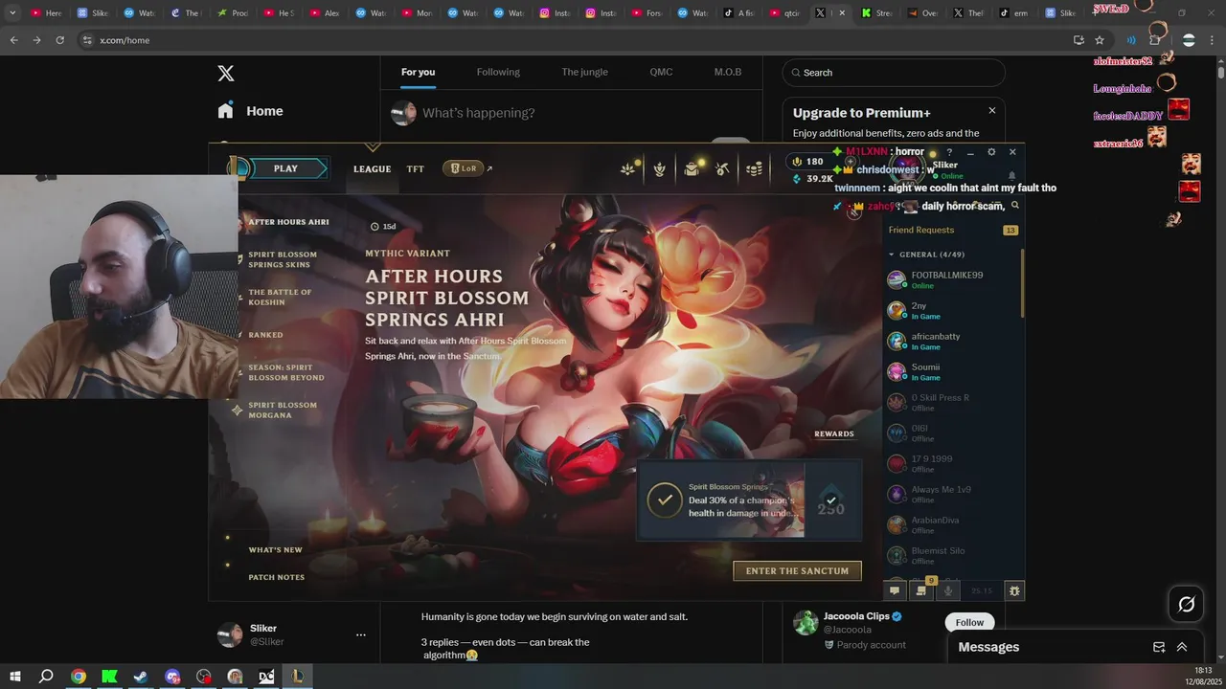Reload the page in Chrome
Screen dimensions: 1226x689
[x=59, y=40]
